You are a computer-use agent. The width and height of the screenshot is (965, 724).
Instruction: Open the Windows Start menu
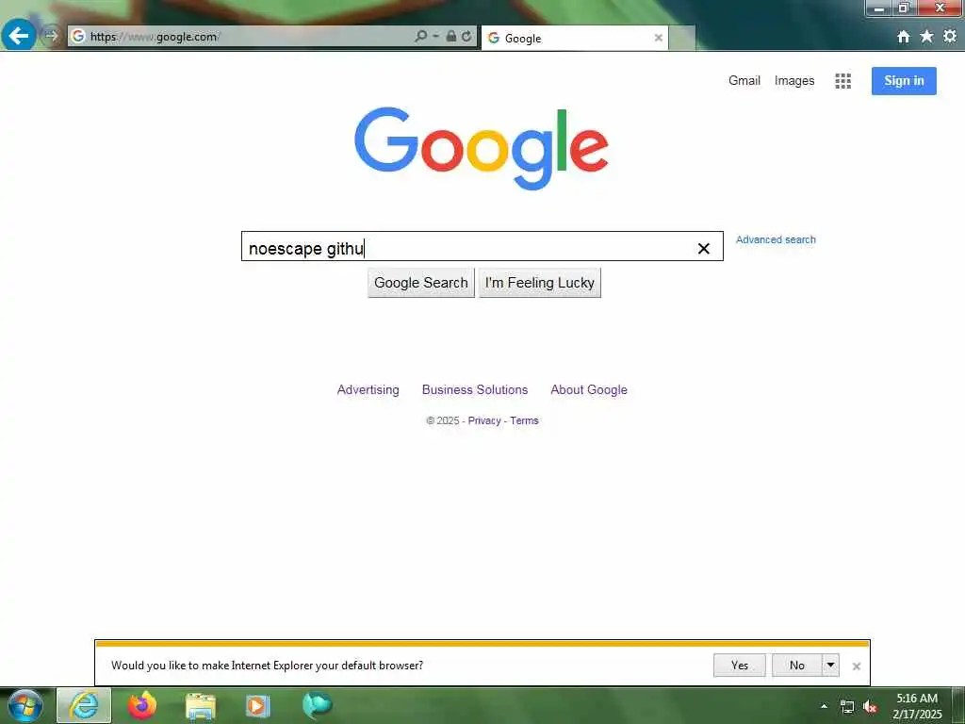pyautogui.click(x=25, y=705)
